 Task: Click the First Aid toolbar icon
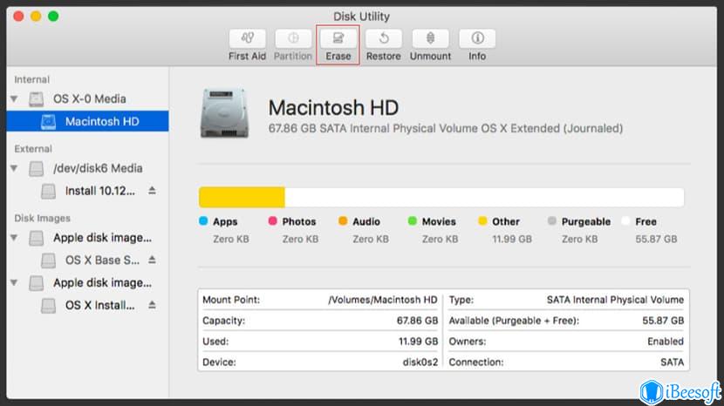pyautogui.click(x=247, y=38)
